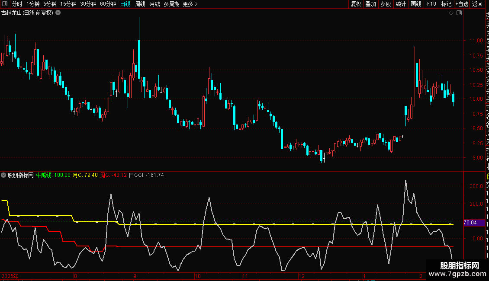The height and width of the screenshot is (281, 489).
Task: Open the 复权 adjustment menu
Action: (356, 4)
